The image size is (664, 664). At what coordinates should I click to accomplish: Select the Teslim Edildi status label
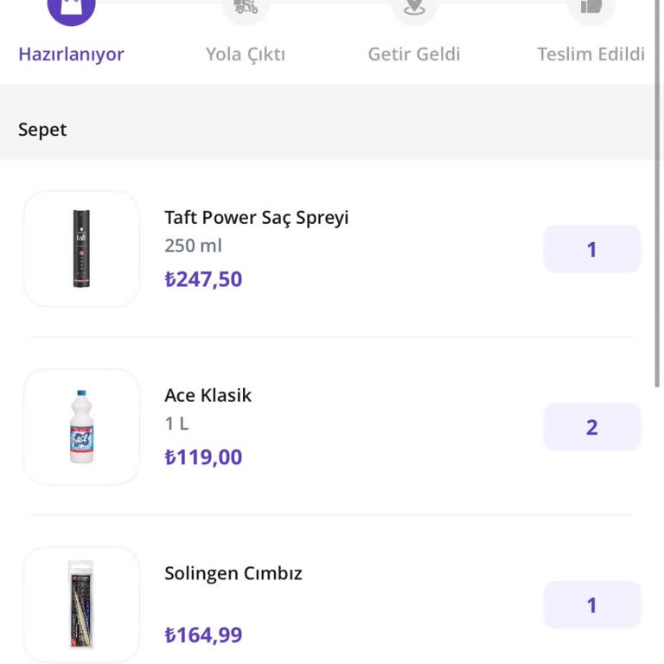[x=591, y=54]
